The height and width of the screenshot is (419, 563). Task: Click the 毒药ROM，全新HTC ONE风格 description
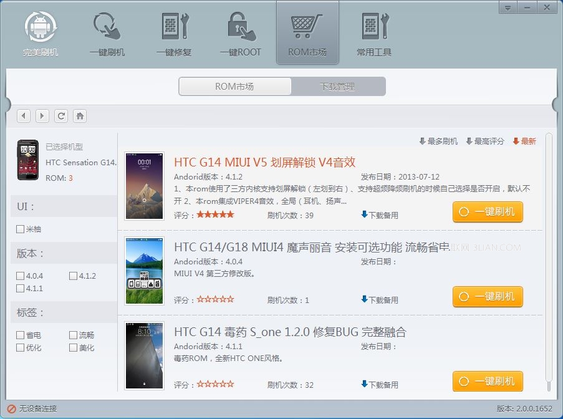pyautogui.click(x=228, y=358)
